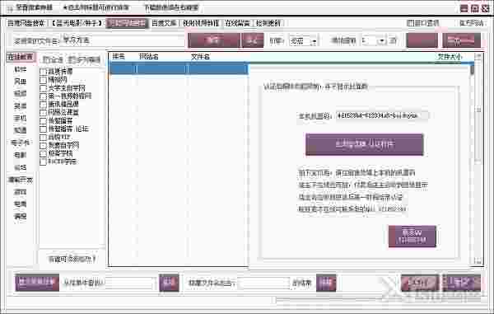Viewport: 494px width, 314px height.
Task: Open the official website link at top right
Action: point(471,23)
